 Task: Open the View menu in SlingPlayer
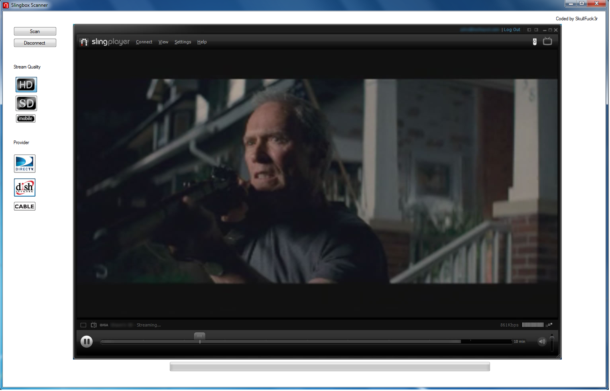[x=163, y=42]
